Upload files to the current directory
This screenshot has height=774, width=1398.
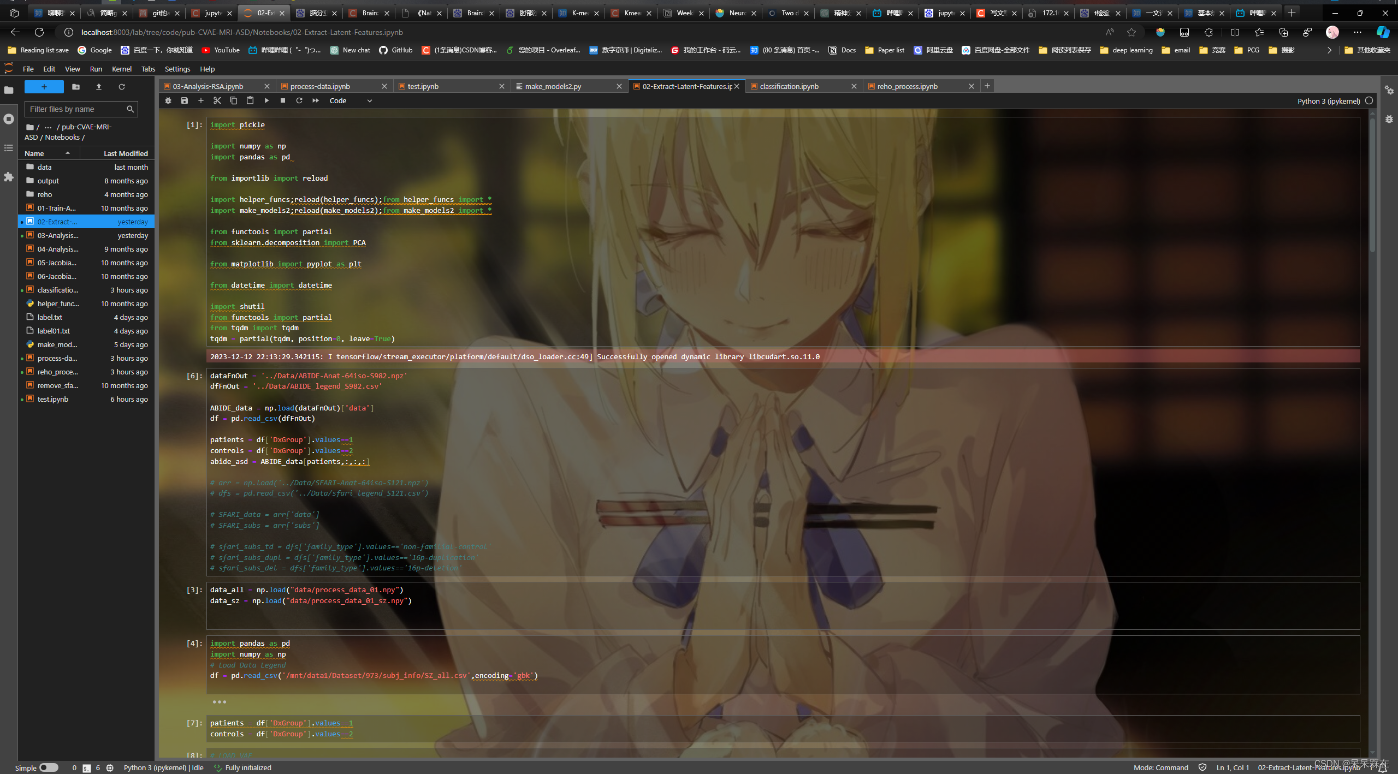point(99,87)
